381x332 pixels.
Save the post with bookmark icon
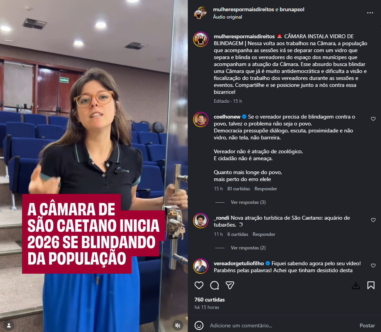pos(371,285)
